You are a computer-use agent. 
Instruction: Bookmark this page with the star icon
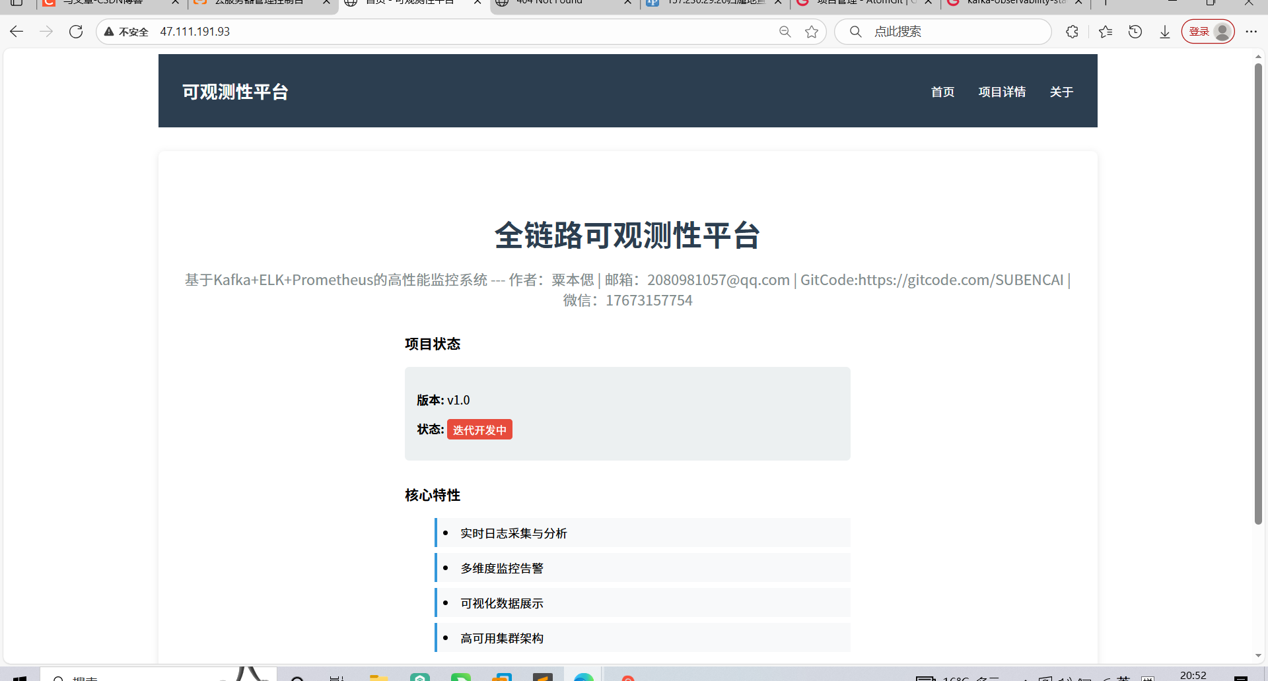coord(812,31)
